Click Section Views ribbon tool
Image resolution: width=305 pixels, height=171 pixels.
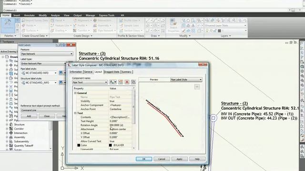click(131, 30)
